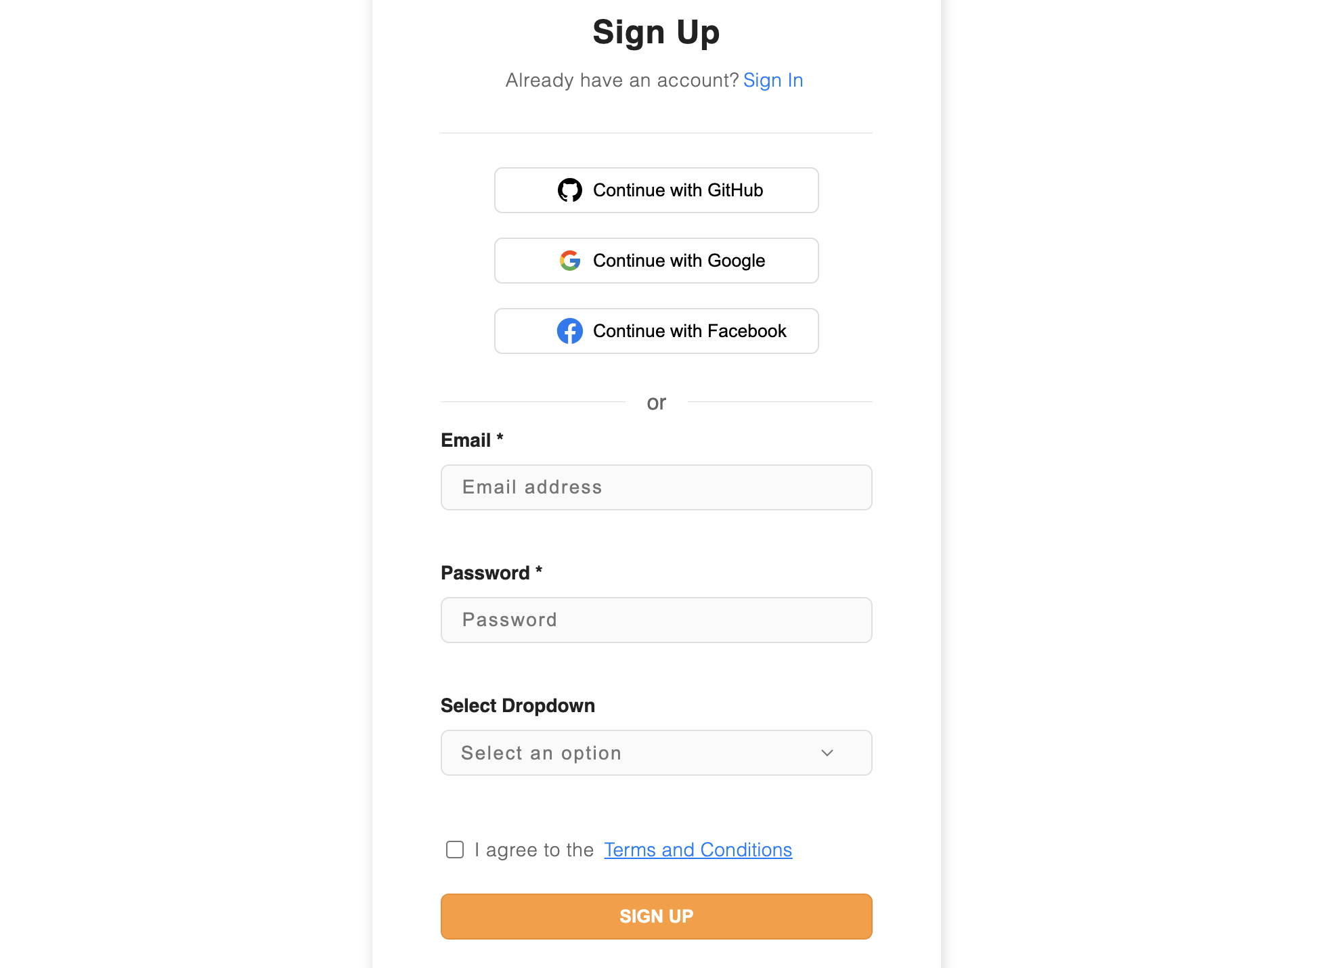Open the Terms and Conditions page

pos(697,850)
